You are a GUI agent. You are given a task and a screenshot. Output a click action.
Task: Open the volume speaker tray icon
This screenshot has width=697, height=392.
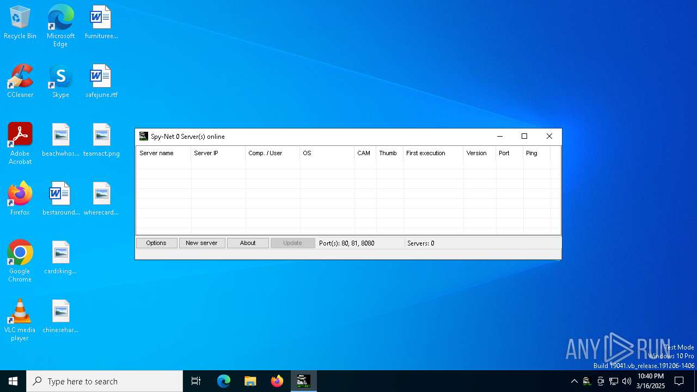627,381
